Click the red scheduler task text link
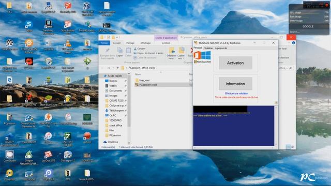 coord(236,98)
